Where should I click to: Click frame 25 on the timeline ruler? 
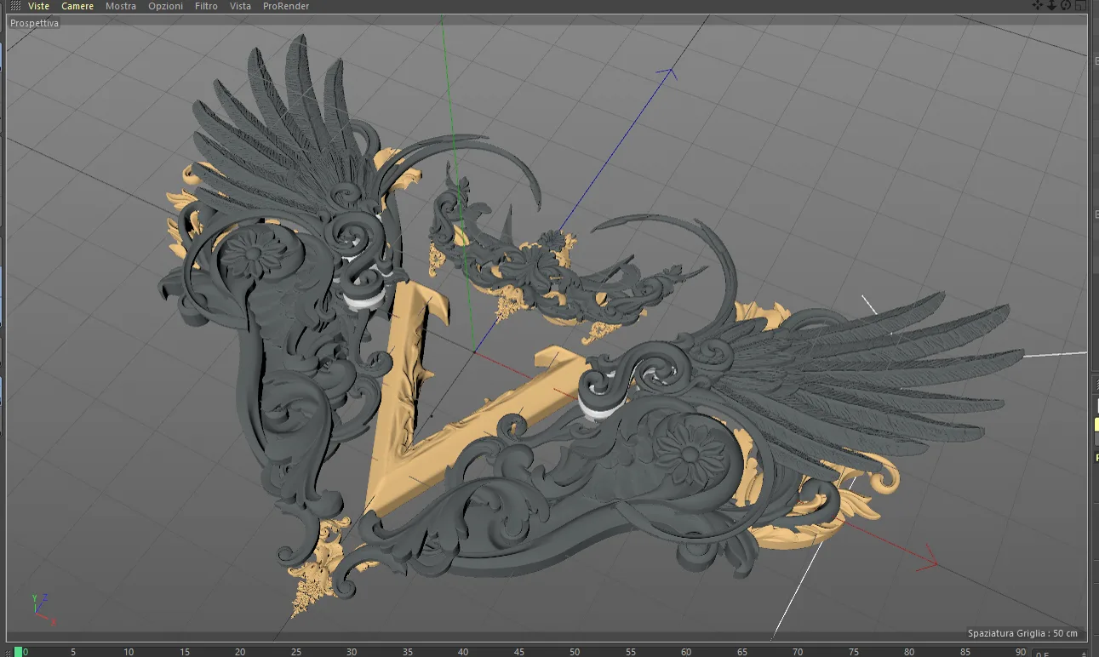click(296, 652)
